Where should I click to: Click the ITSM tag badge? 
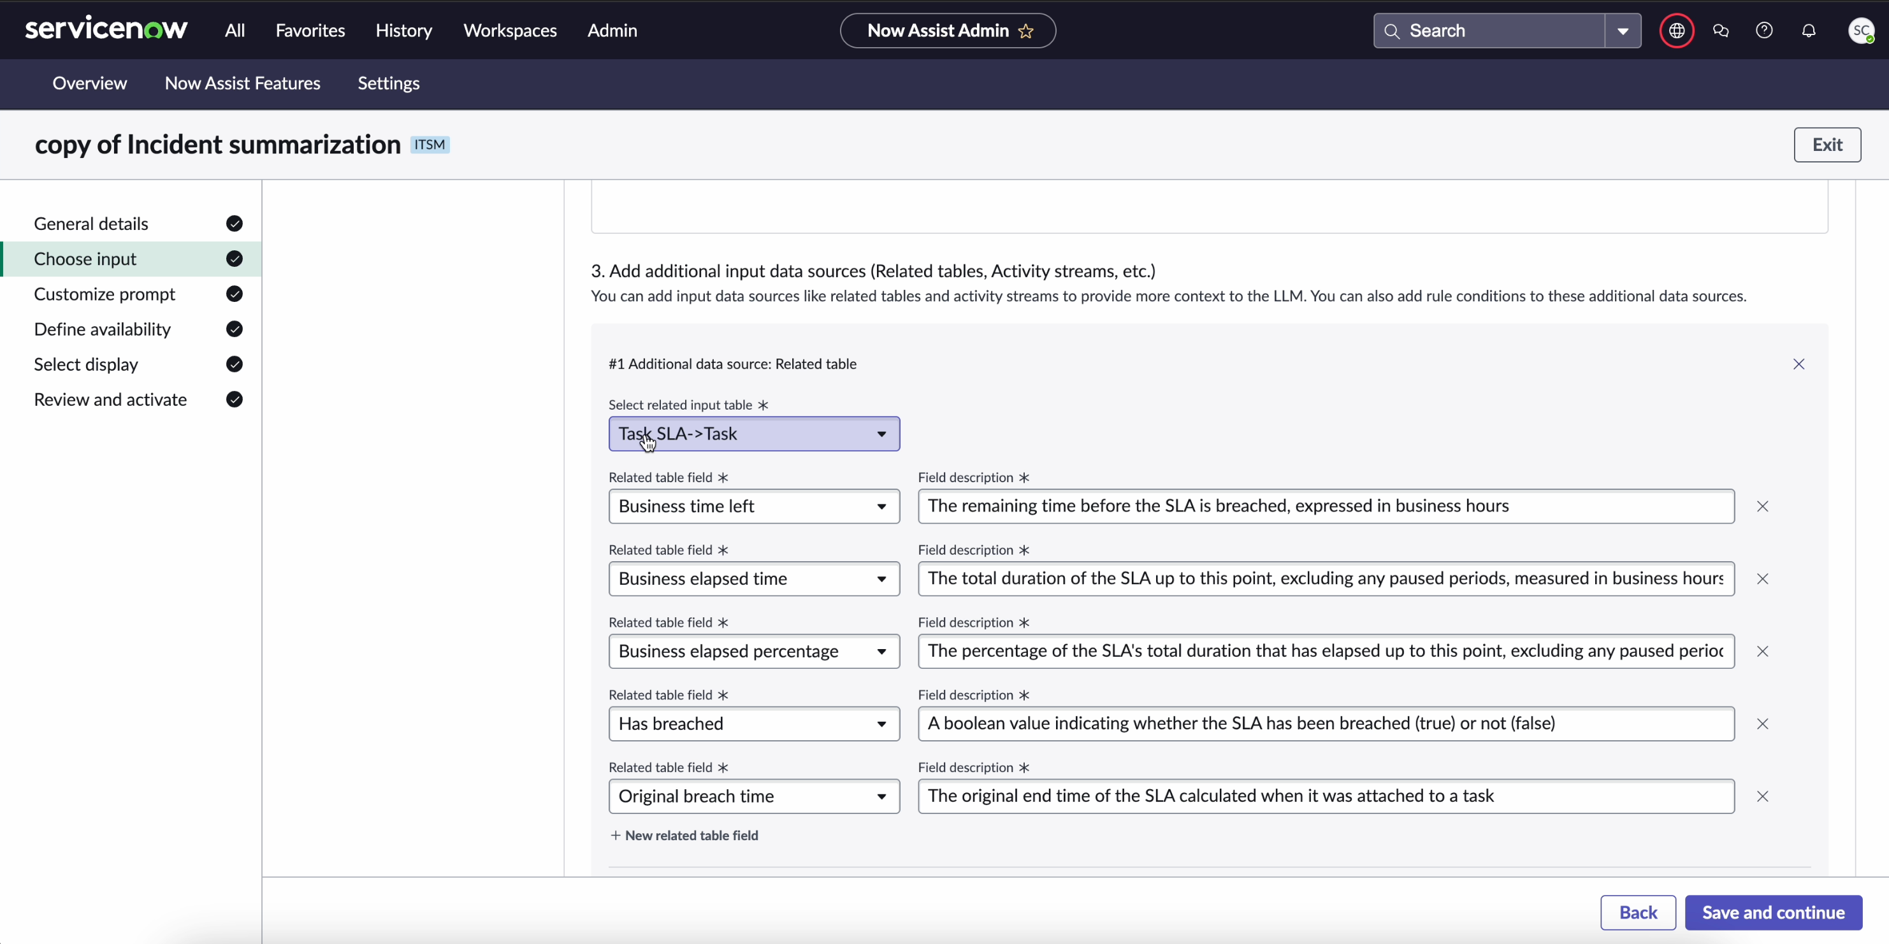click(429, 145)
